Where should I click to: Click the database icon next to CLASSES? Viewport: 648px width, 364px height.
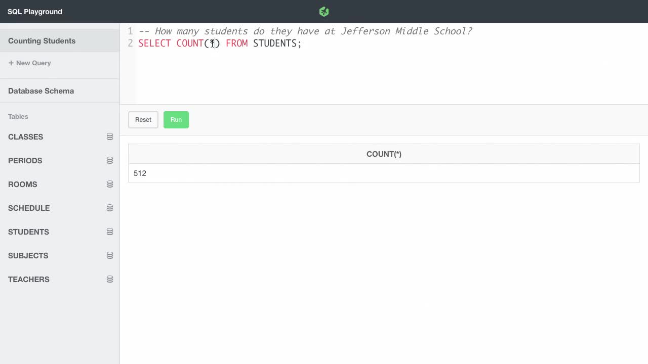[110, 136]
